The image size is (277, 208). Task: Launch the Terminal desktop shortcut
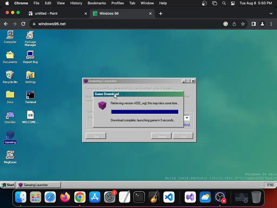point(30,97)
